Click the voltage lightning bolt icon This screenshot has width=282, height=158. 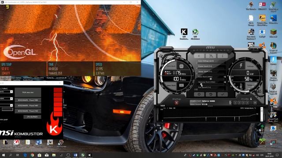point(241,66)
